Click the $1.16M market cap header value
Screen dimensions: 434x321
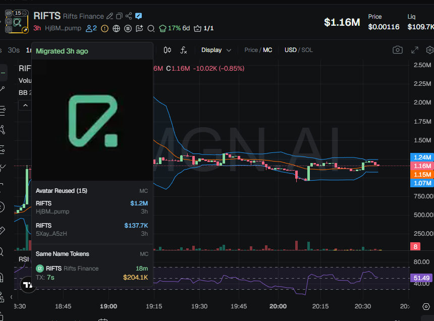342,22
